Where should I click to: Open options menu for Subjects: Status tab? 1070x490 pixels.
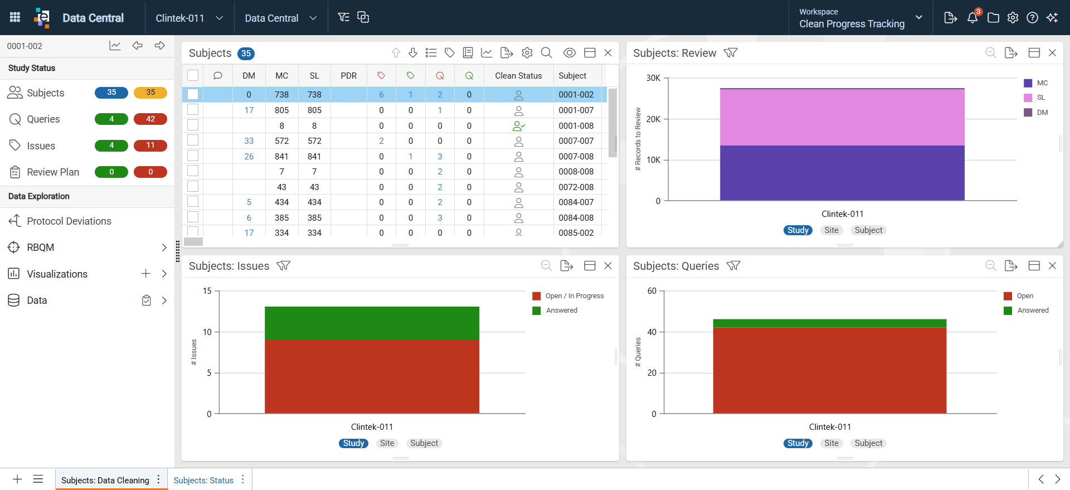coord(243,479)
